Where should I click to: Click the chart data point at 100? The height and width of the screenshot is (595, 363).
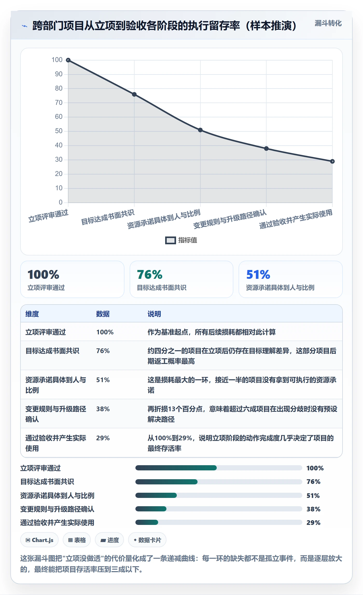tap(68, 60)
